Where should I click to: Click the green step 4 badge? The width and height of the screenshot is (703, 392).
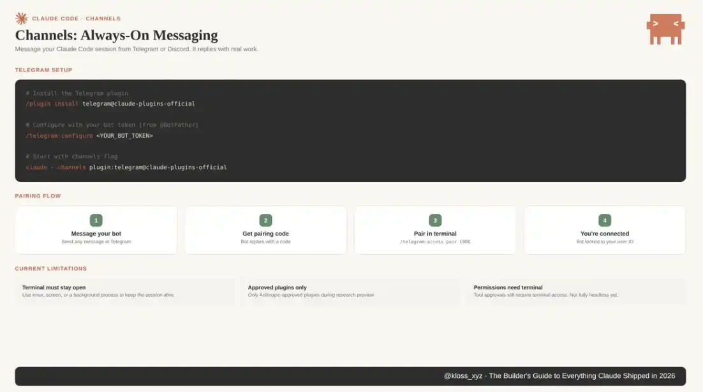point(605,220)
